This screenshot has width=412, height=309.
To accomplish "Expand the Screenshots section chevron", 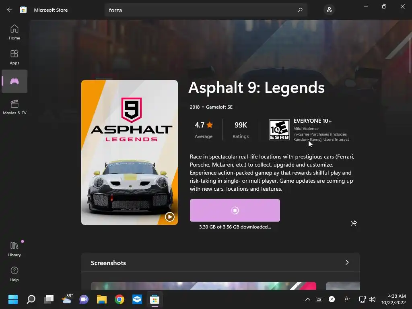I will pyautogui.click(x=347, y=262).
